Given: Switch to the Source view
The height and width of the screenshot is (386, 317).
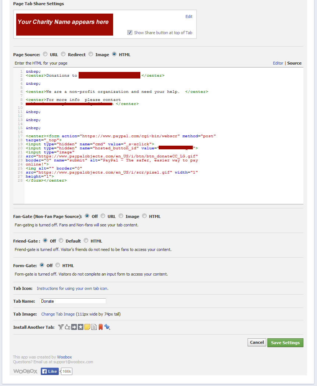Looking at the screenshot, I should coord(294,63).
